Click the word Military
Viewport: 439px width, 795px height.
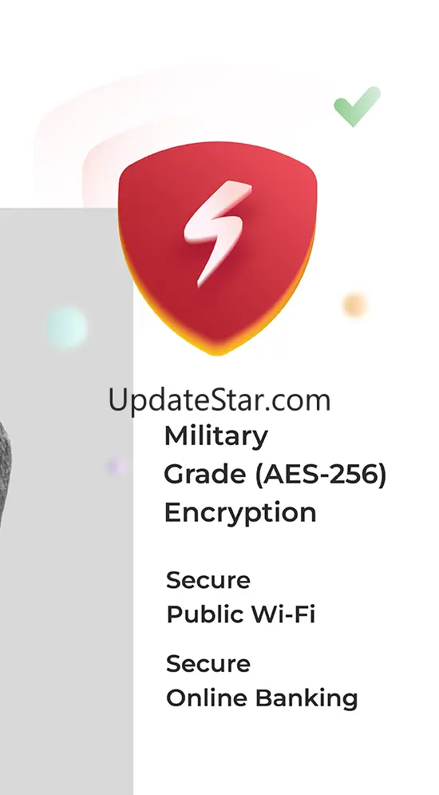pyautogui.click(x=216, y=436)
